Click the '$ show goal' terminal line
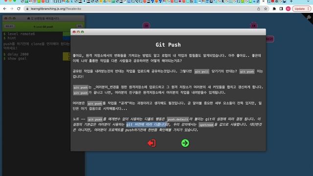This screenshot has height=176, width=313. [15, 59]
